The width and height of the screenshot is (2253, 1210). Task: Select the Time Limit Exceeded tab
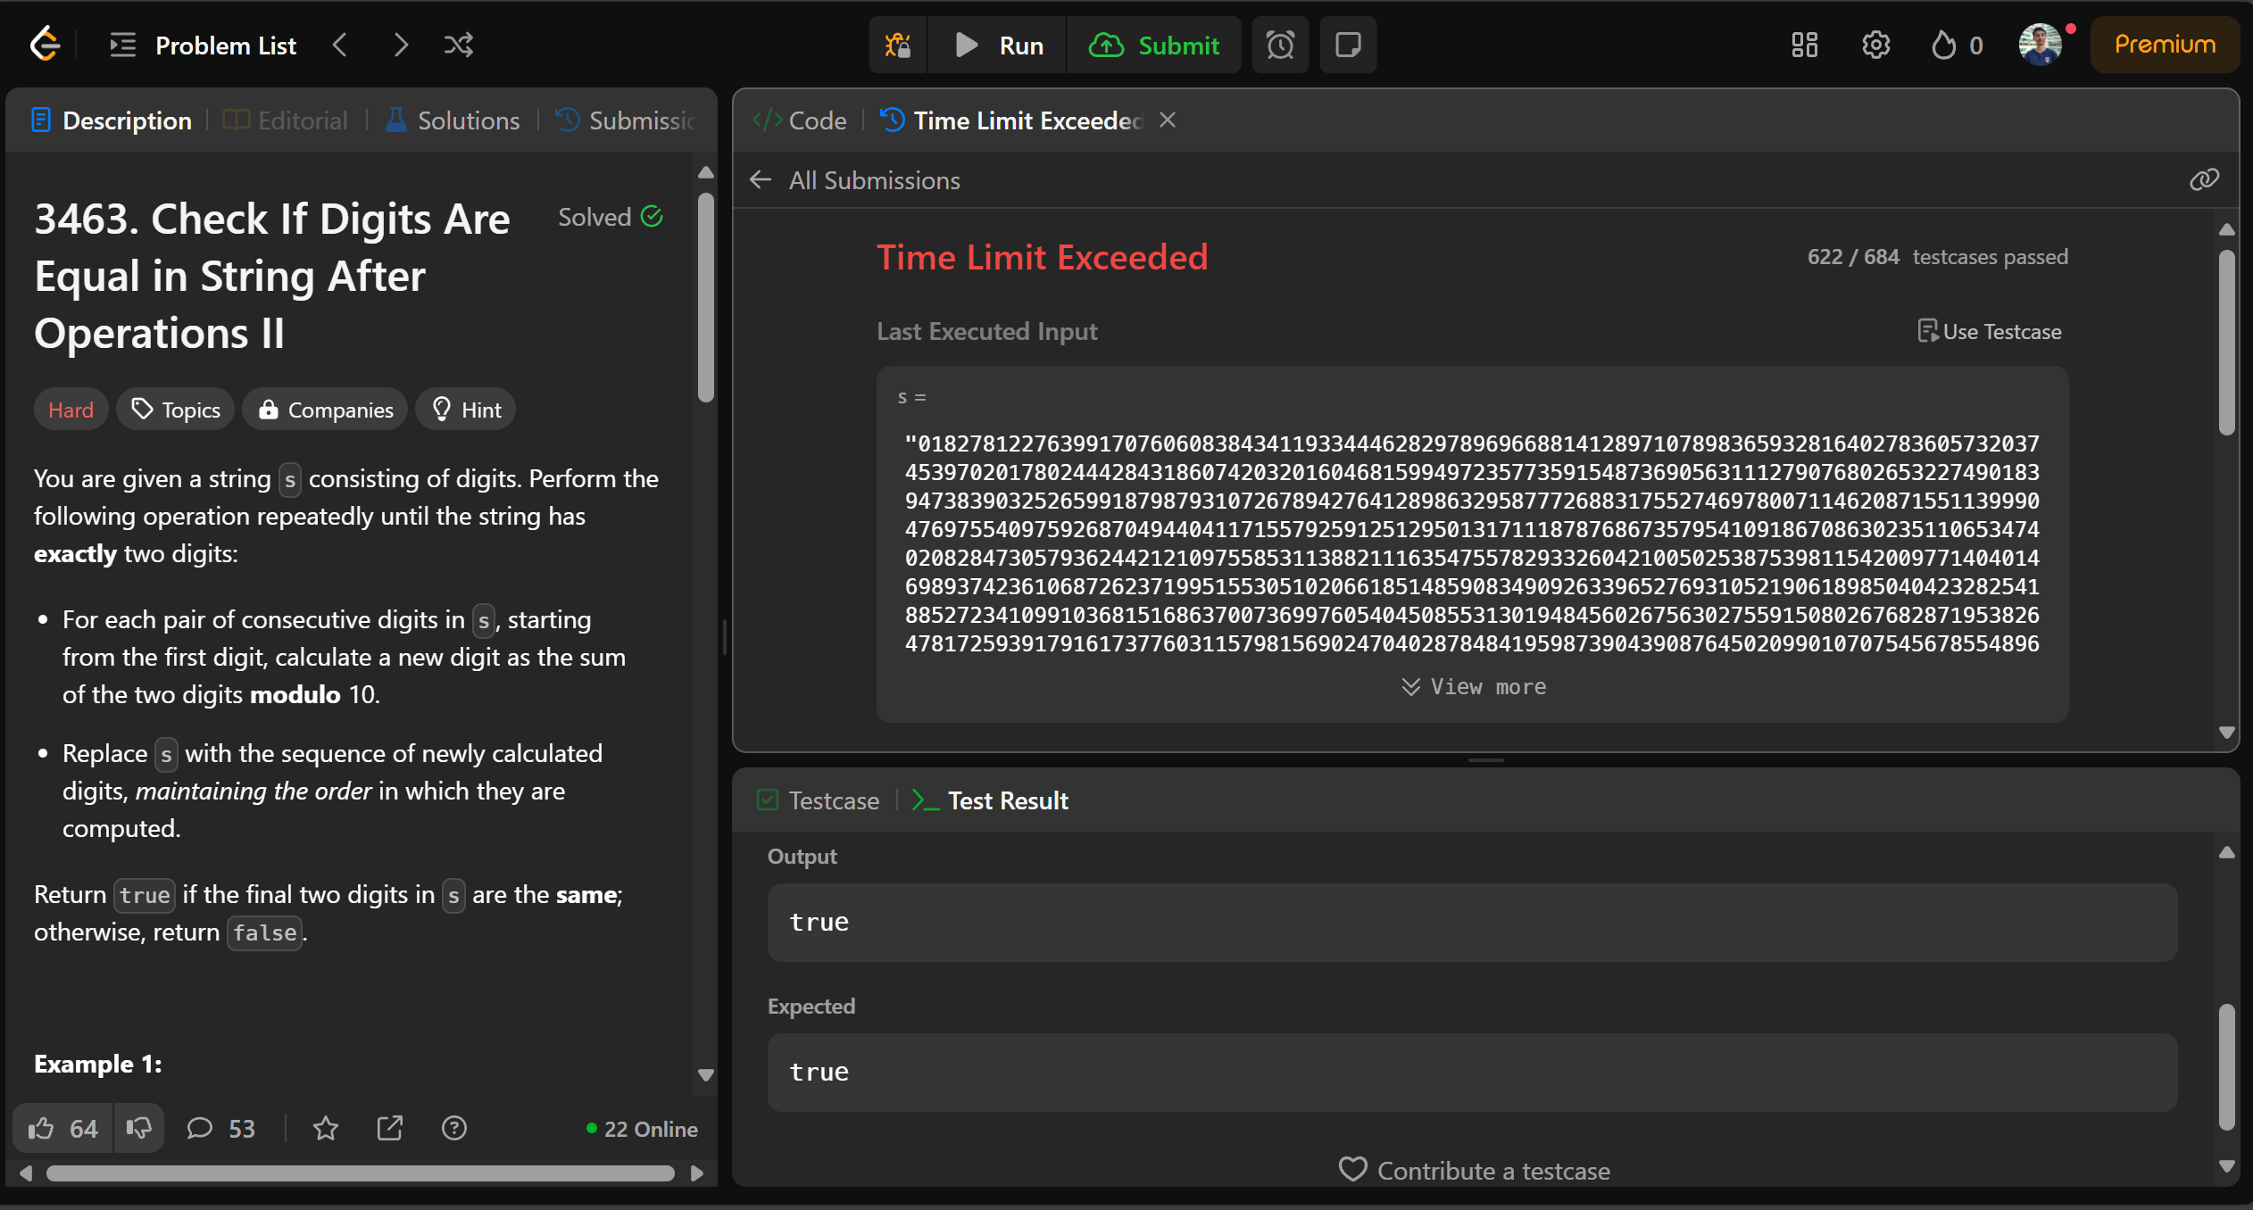(x=1011, y=120)
